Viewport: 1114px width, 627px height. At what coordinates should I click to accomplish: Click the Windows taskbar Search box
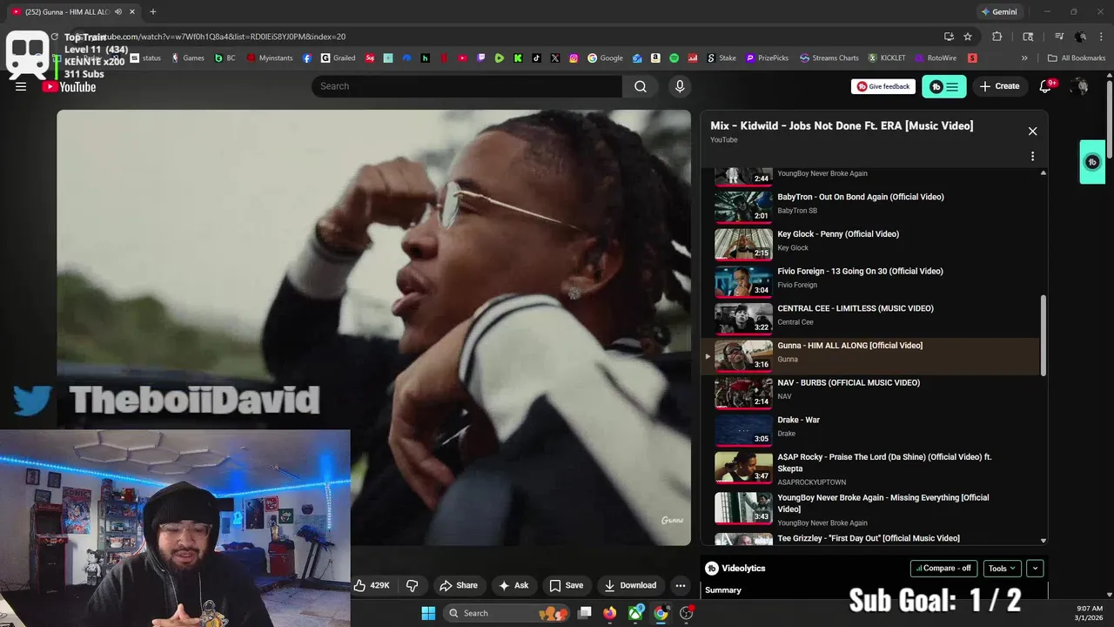pos(507,613)
